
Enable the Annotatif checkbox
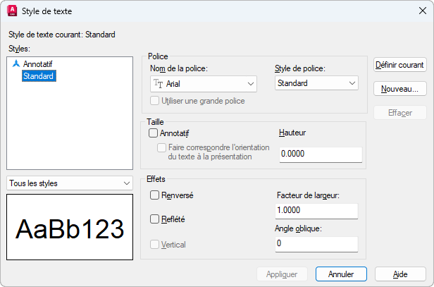[154, 132]
